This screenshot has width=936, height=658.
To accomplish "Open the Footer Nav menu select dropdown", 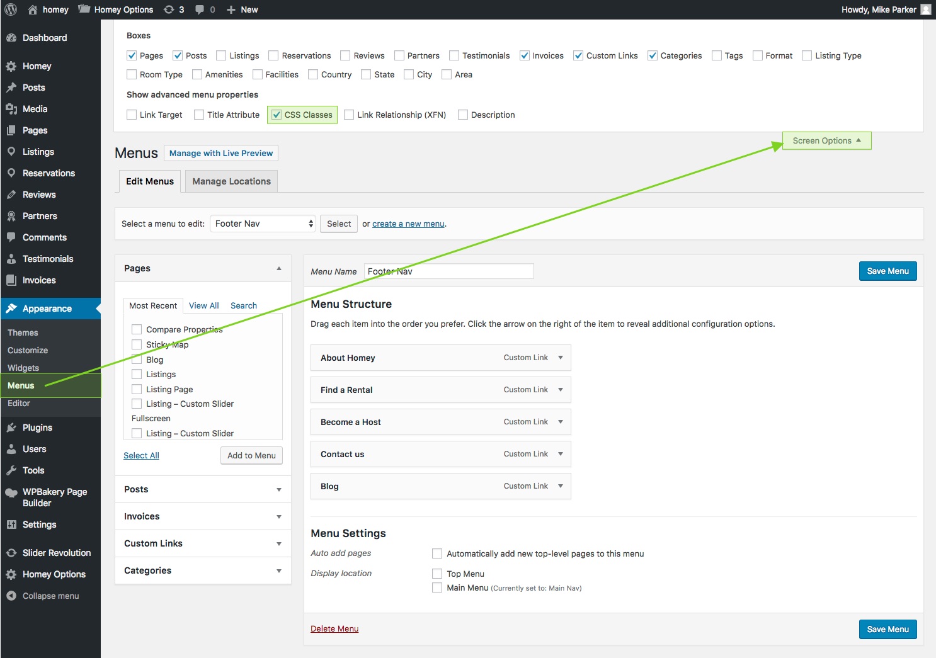I will tap(263, 224).
